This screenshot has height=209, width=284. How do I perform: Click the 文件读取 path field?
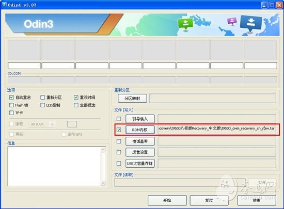180,182
